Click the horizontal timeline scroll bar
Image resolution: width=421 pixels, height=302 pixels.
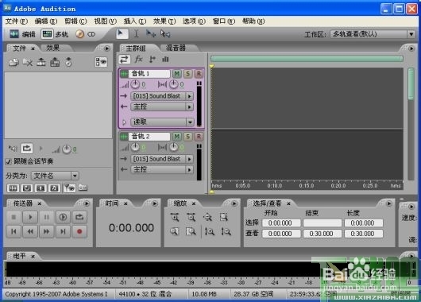(307, 59)
